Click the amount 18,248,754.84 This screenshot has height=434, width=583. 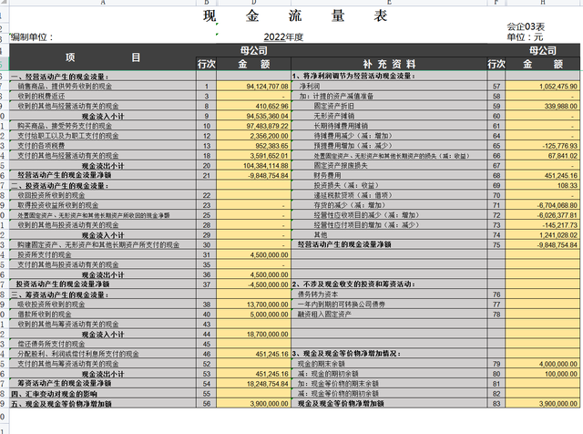267,384
